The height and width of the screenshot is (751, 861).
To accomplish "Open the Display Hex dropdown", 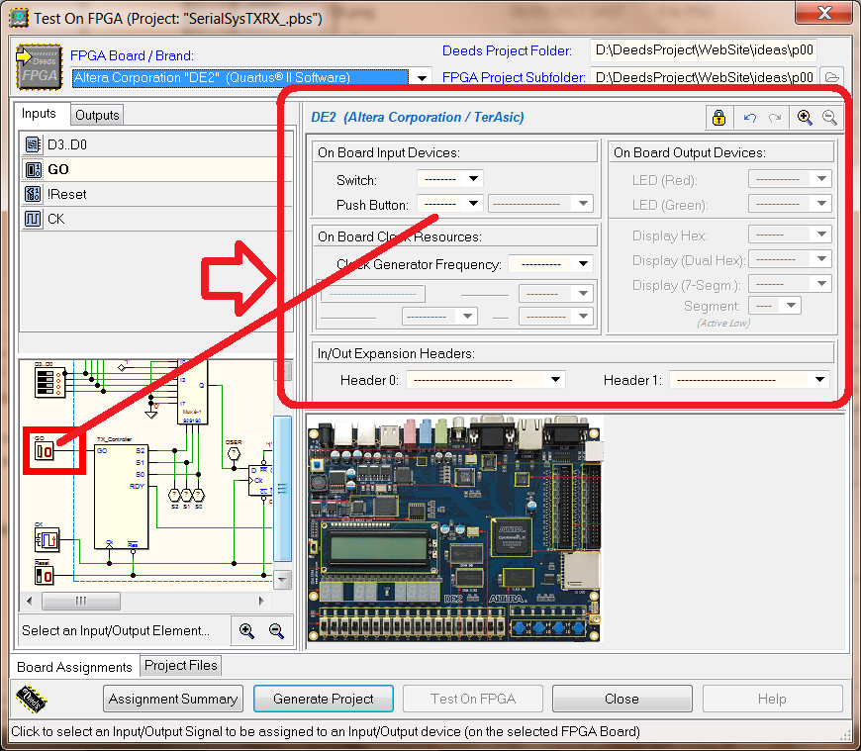I will pos(821,235).
